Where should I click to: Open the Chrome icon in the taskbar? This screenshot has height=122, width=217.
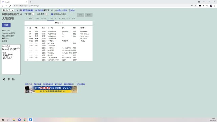pyautogui.click(x=25, y=120)
